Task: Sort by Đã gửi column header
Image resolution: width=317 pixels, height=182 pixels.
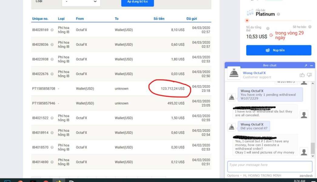Action: [x=192, y=19]
